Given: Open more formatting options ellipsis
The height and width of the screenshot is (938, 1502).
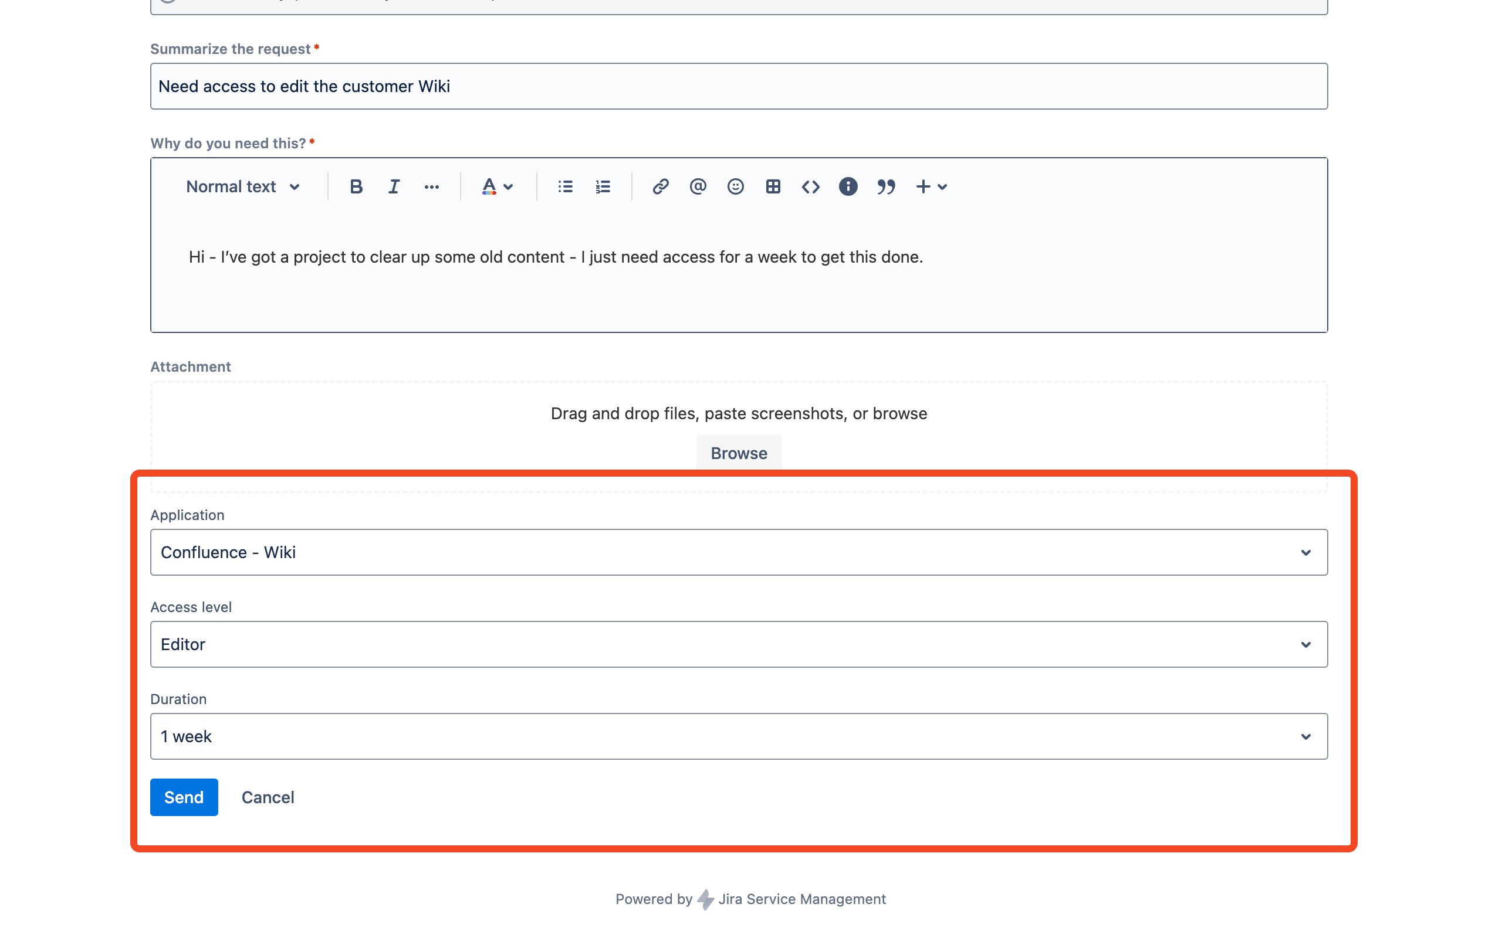Looking at the screenshot, I should [x=431, y=187].
